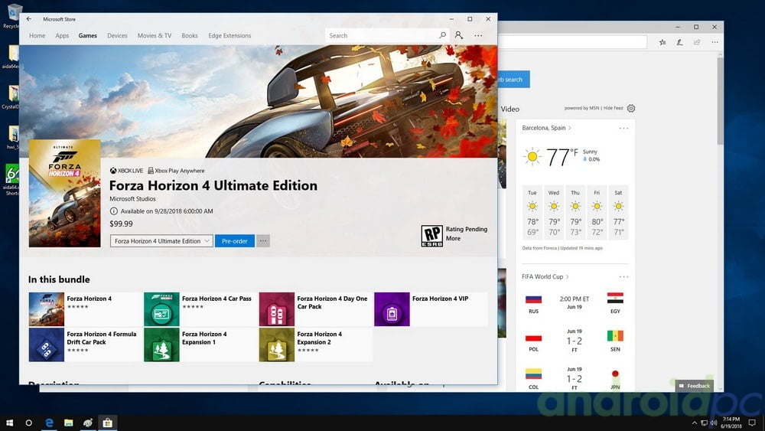Click the Edge favorites star icon
Image resolution: width=765 pixels, height=431 pixels.
[x=662, y=42]
